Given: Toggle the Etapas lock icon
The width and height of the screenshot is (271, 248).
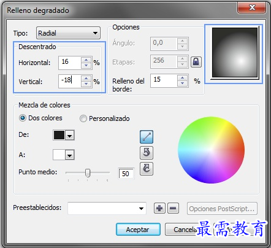Looking at the screenshot, I should pyautogui.click(x=196, y=61).
